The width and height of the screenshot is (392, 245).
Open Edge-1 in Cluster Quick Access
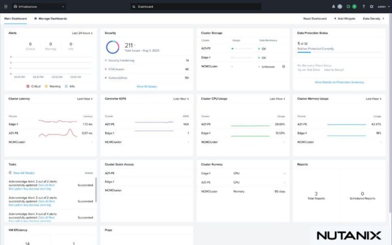(110, 182)
